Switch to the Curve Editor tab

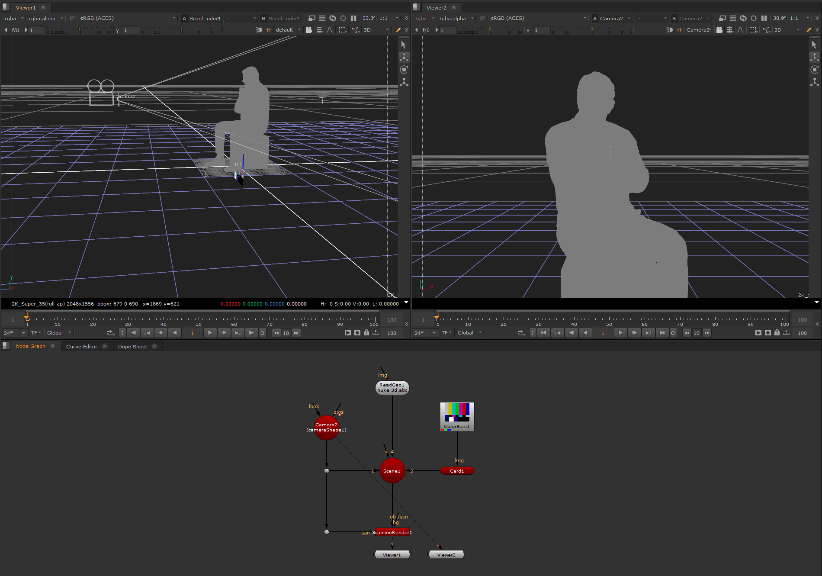[x=82, y=346]
